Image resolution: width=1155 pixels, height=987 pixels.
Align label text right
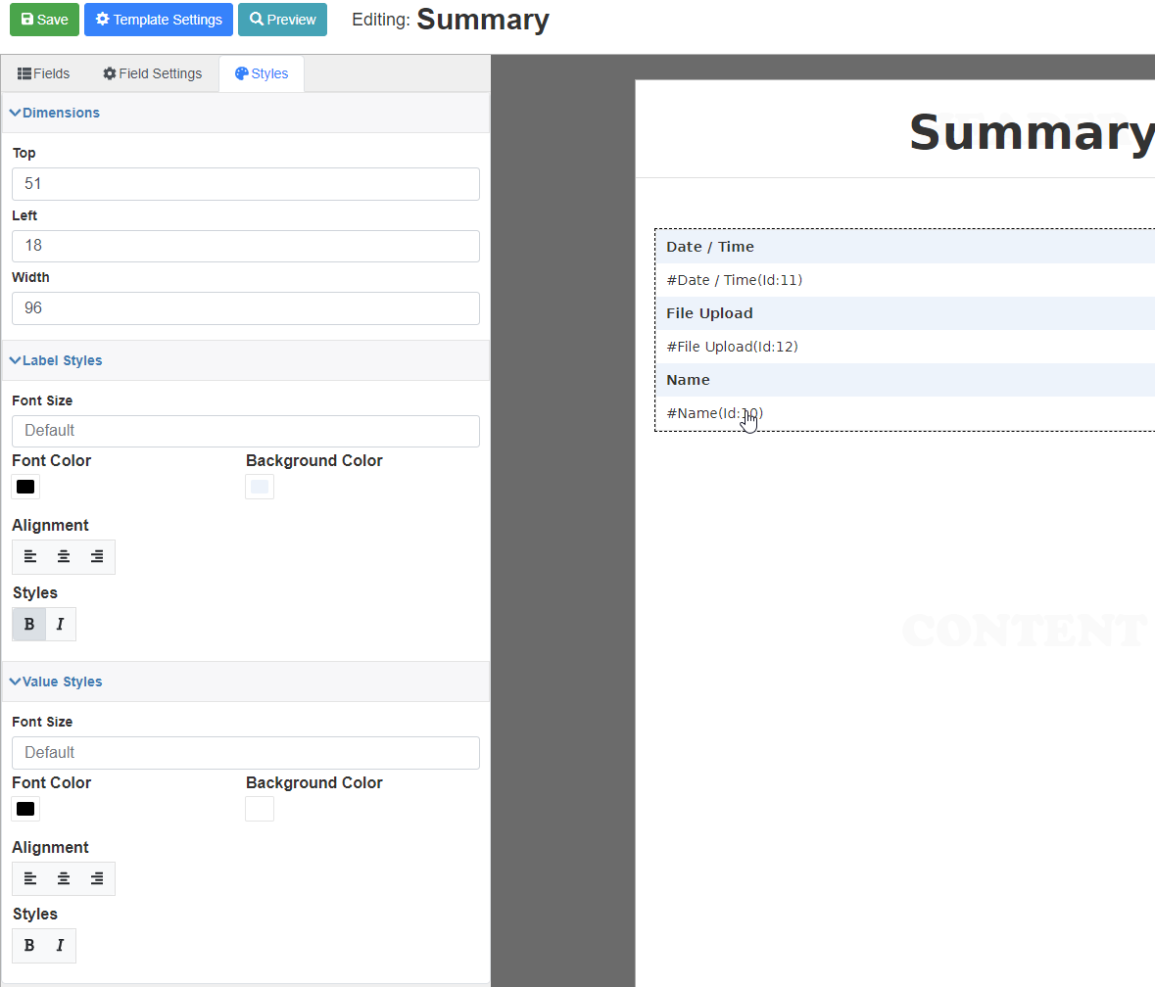(97, 556)
